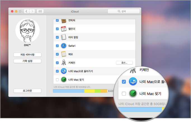Select the Safari row label
The width and height of the screenshot is (191, 122).
(72, 46)
